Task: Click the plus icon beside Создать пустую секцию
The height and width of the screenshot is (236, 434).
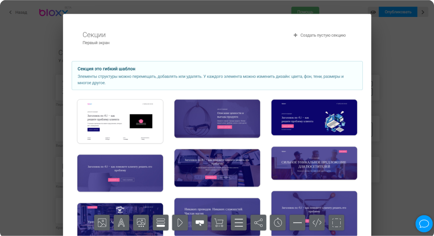Action: pos(295,35)
